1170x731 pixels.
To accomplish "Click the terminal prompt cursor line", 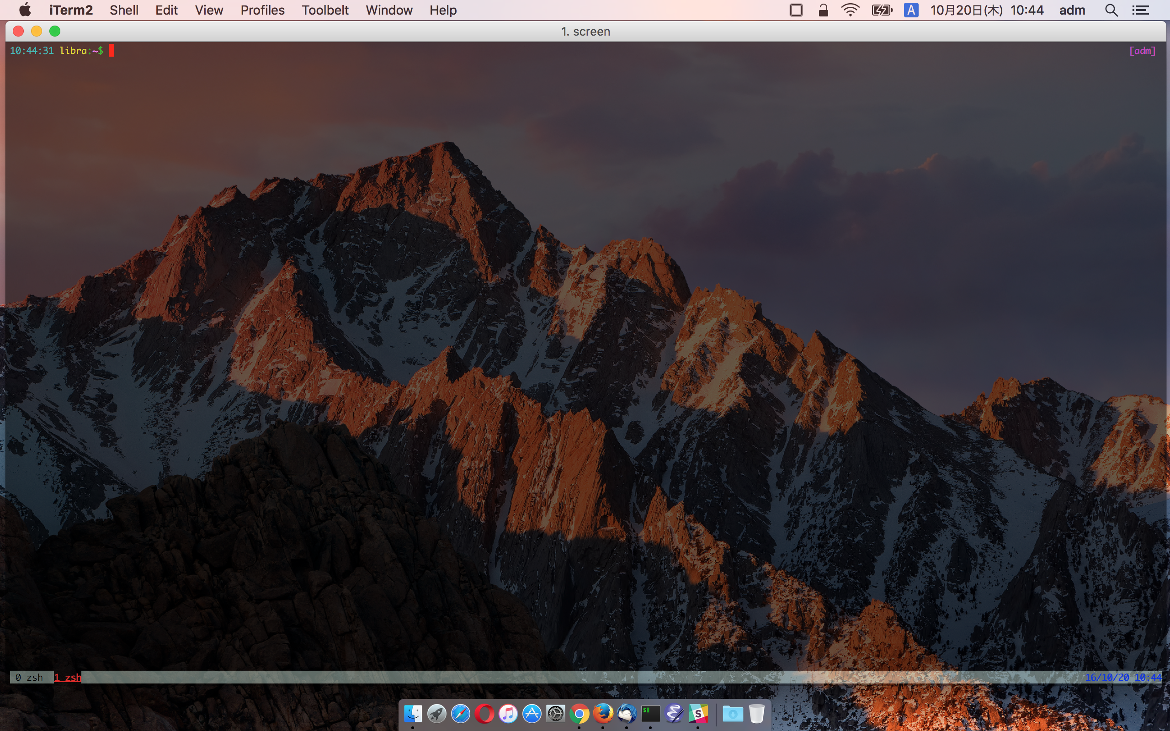I will 111,51.
